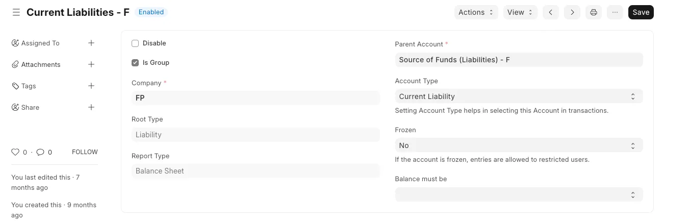Uncheck the Is Group checkbox
689x222 pixels.
135,63
